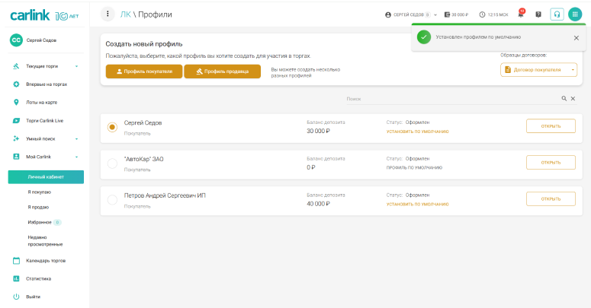Click the Поиск search input field

pos(450,99)
